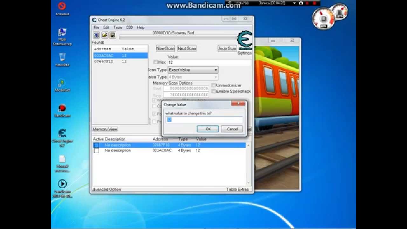Image resolution: width=407 pixels, height=229 pixels.
Task: Click OK in Change Value dialog
Action: (x=208, y=129)
